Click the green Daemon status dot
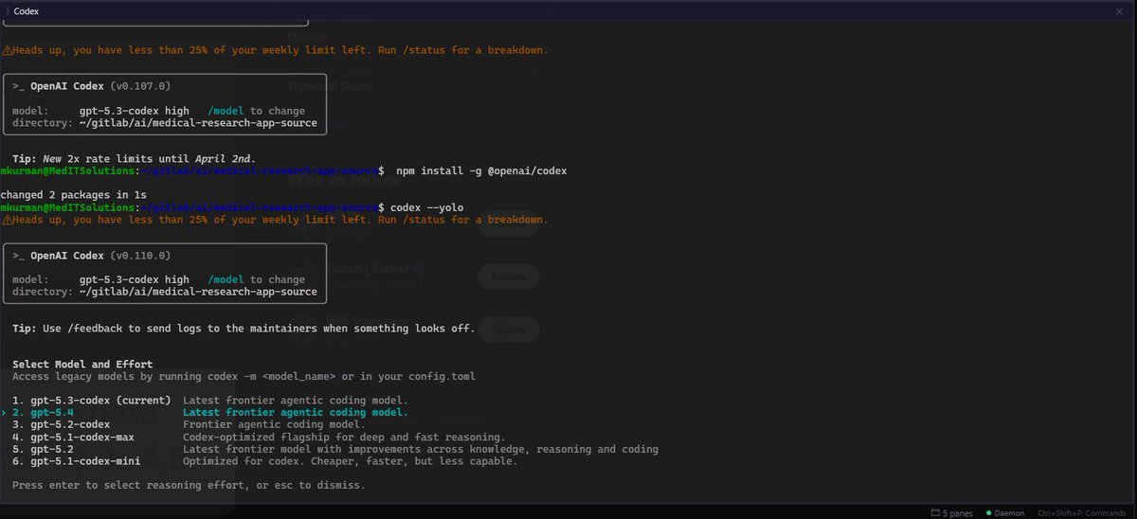The width and height of the screenshot is (1137, 519). tap(987, 512)
